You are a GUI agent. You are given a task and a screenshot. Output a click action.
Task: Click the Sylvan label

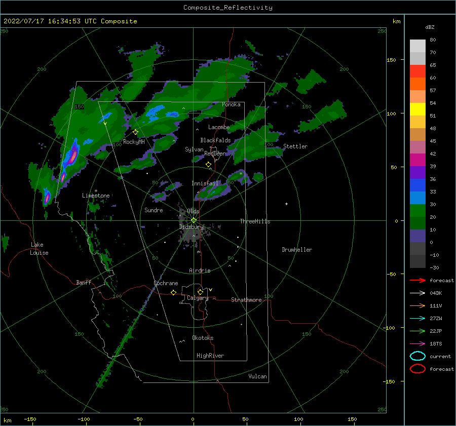coord(194,149)
